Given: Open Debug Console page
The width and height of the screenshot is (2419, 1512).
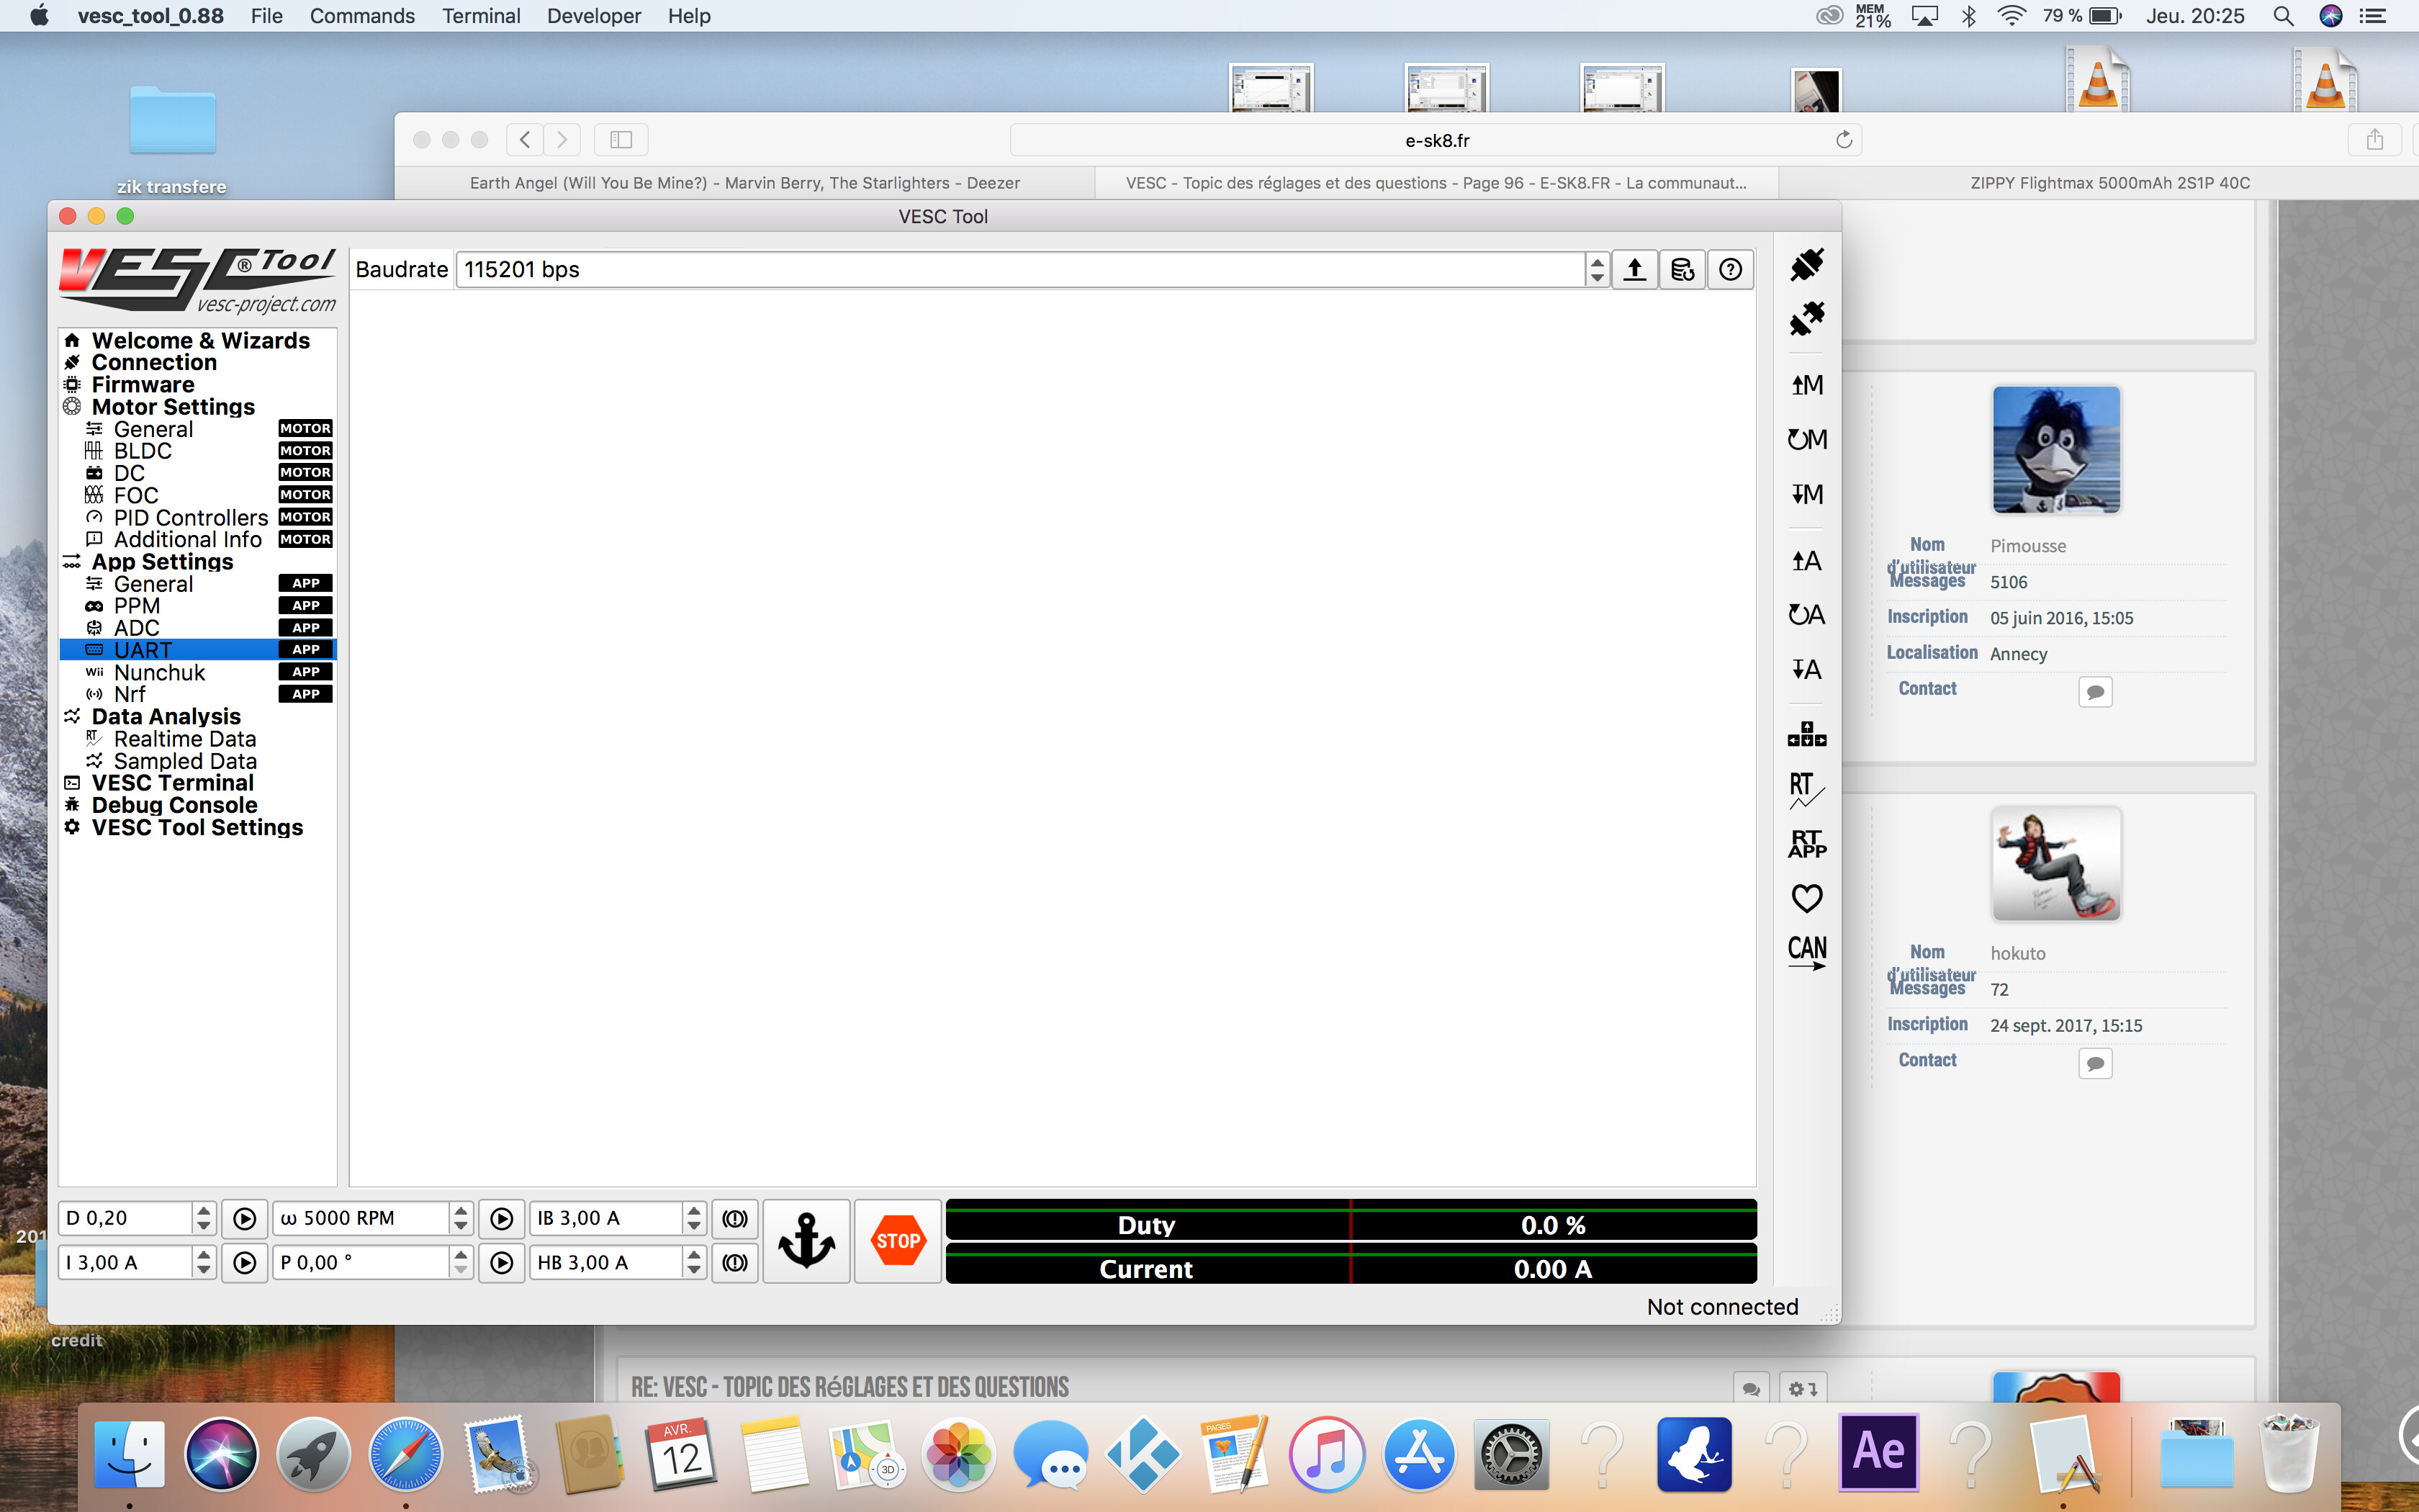Looking at the screenshot, I should [x=174, y=805].
